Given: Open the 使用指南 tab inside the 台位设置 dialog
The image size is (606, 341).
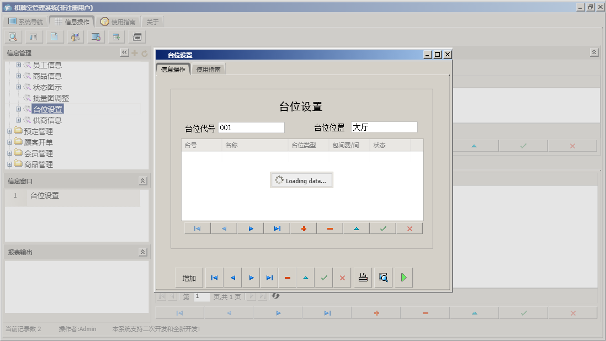Looking at the screenshot, I should [209, 70].
